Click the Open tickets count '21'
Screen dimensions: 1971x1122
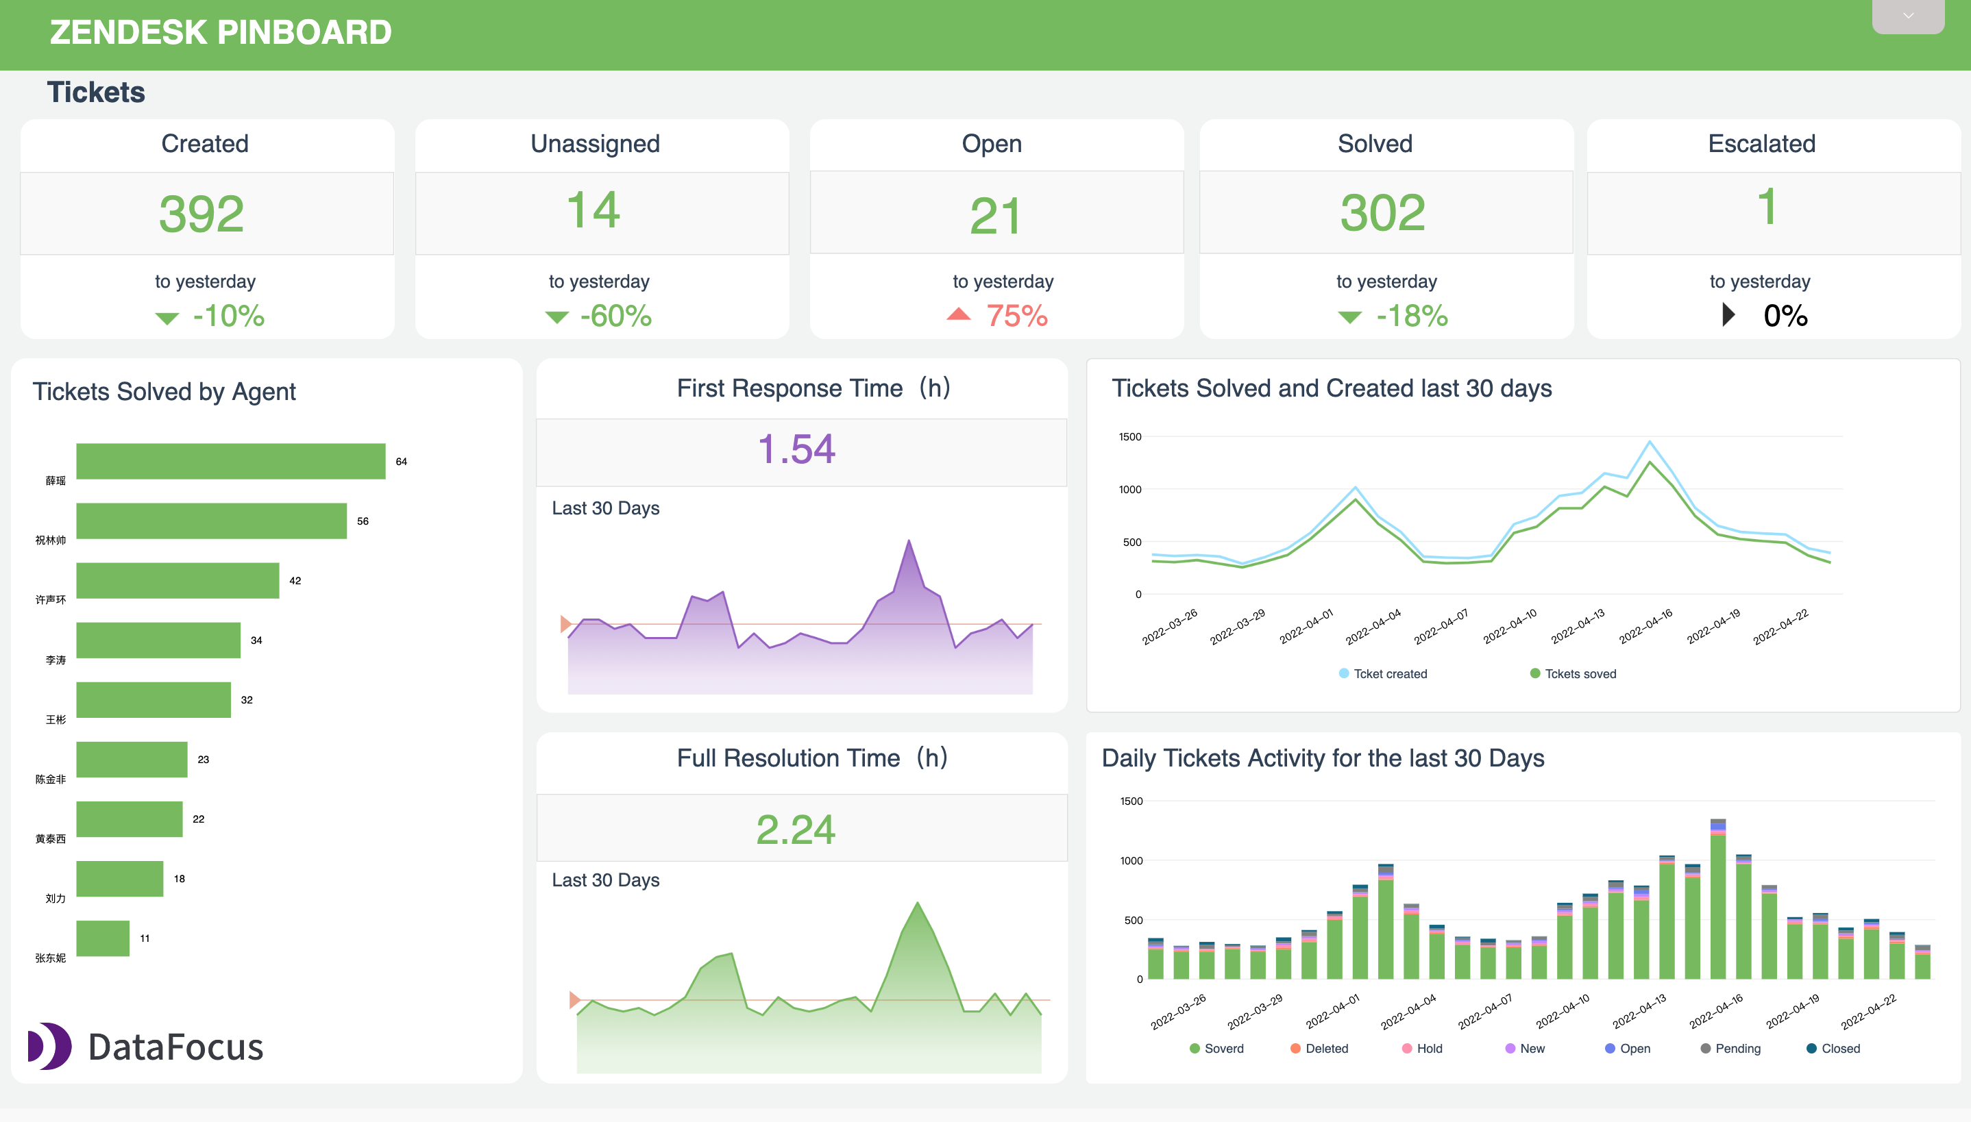pyautogui.click(x=995, y=216)
